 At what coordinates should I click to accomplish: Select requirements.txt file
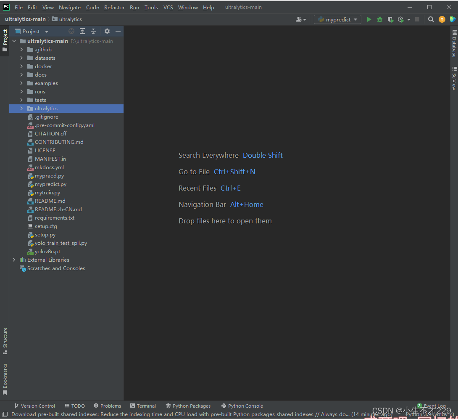tap(54, 218)
